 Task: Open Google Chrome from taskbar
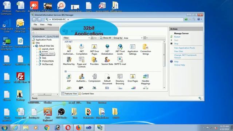point(47,128)
